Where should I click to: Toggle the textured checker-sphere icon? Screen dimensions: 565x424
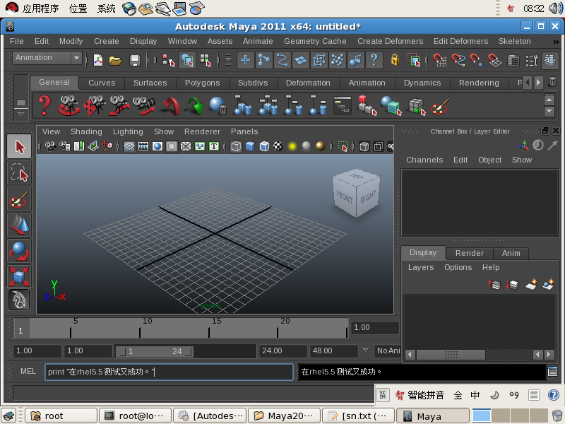pyautogui.click(x=278, y=146)
